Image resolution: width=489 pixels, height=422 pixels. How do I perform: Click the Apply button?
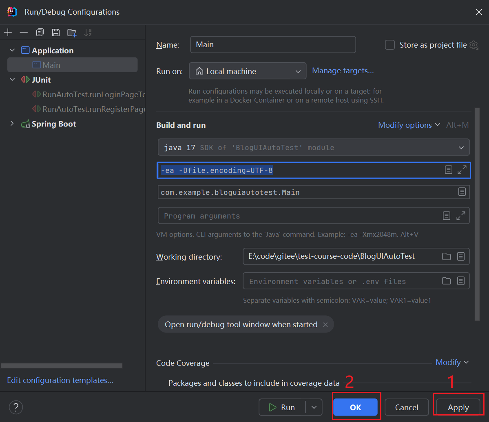click(x=458, y=407)
